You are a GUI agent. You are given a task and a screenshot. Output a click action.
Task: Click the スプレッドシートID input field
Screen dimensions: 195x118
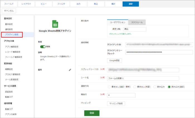143,70
